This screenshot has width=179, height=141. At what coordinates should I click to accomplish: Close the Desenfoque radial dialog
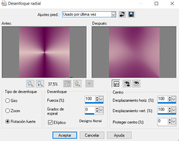tap(172, 3)
